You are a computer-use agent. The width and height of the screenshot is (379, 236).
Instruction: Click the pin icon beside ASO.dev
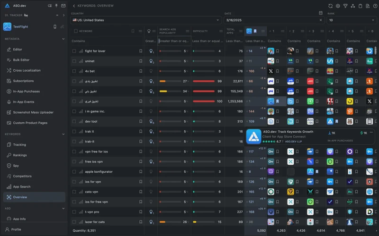click(56, 6)
